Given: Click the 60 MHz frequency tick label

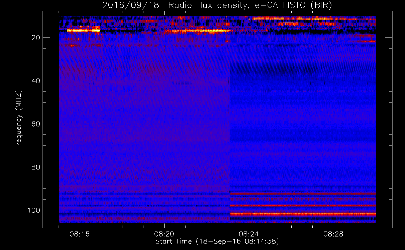Looking at the screenshot, I should point(36,124).
